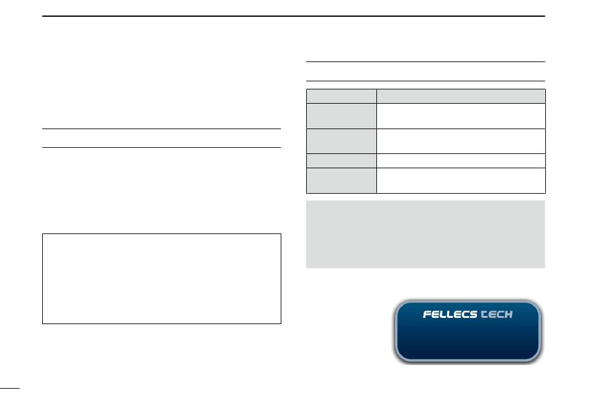Select the gray cell in the last table row
The height and width of the screenshot is (416, 590).
pos(342,181)
